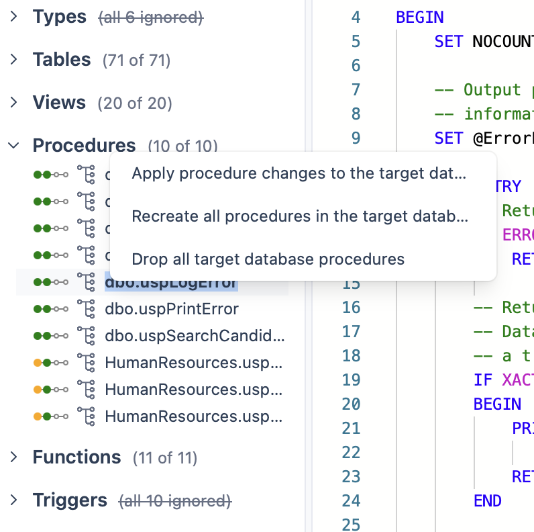Expand the Triggers section
The height and width of the screenshot is (532, 534).
[x=13, y=500]
